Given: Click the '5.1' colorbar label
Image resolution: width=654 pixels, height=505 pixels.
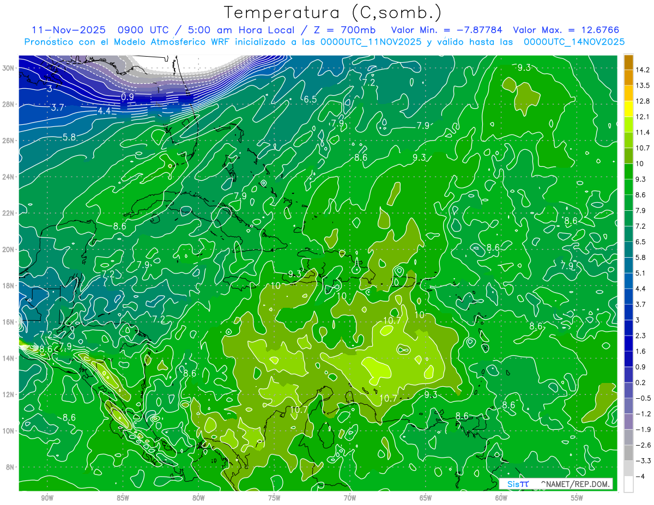Looking at the screenshot, I should coord(640,273).
